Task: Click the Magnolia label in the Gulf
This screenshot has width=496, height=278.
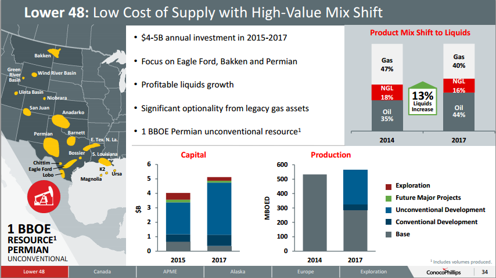Action: (91, 179)
